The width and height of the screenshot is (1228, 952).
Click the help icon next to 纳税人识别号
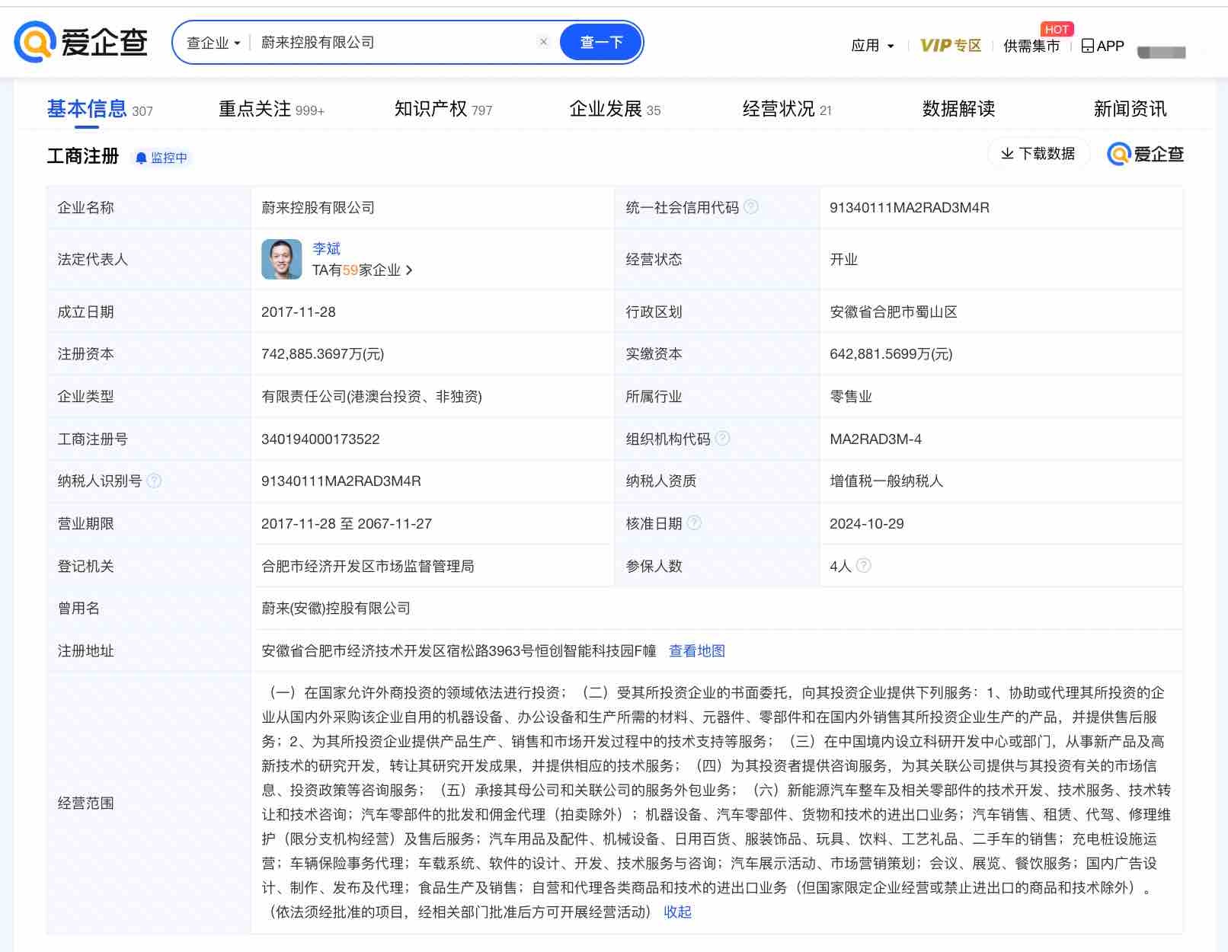(x=154, y=481)
